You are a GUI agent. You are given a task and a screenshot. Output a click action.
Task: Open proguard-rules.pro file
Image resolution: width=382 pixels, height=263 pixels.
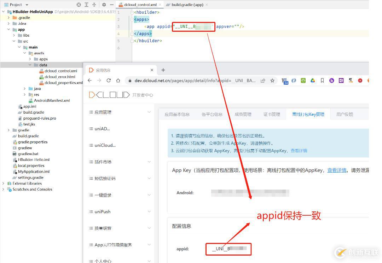click(40, 118)
